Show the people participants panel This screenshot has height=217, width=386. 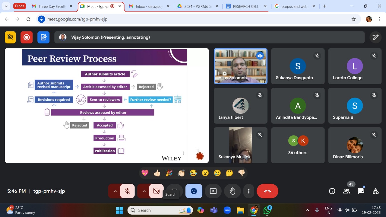pos(346,191)
